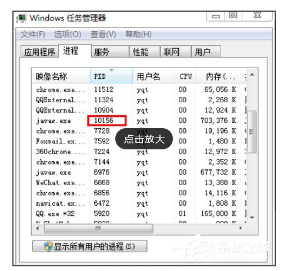Select chrome.exe row with PID 6856

139,193
